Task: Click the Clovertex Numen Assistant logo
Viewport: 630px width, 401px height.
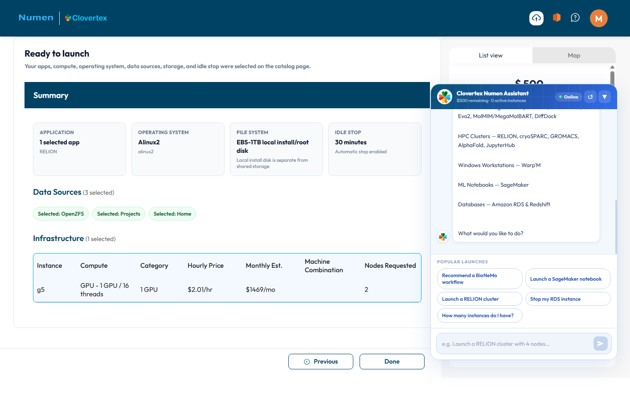Action: [x=445, y=97]
